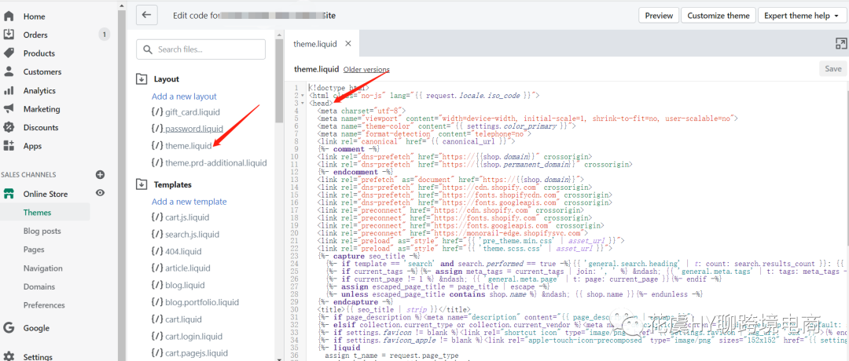The image size is (849, 361).
Task: Open blog.liquid template
Action: click(178, 285)
